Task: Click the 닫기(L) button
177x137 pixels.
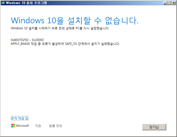Action: click(154, 127)
